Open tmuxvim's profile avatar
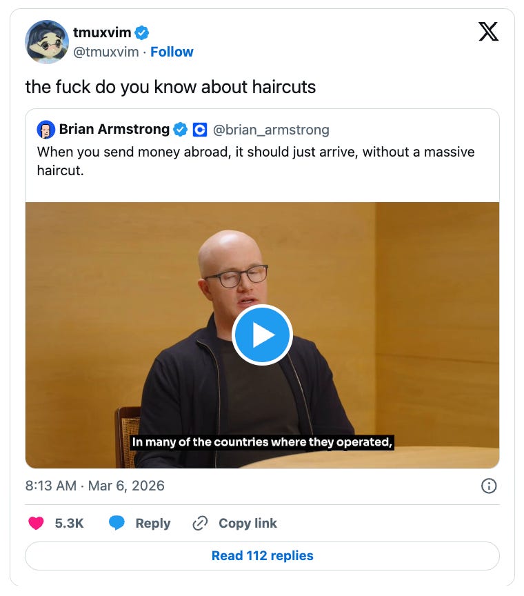The image size is (524, 596). point(47,42)
